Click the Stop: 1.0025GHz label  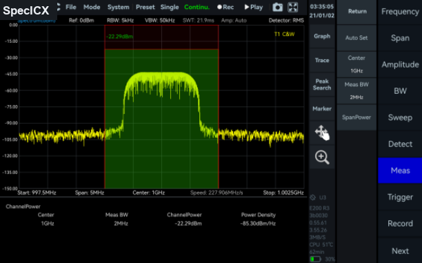coord(283,193)
